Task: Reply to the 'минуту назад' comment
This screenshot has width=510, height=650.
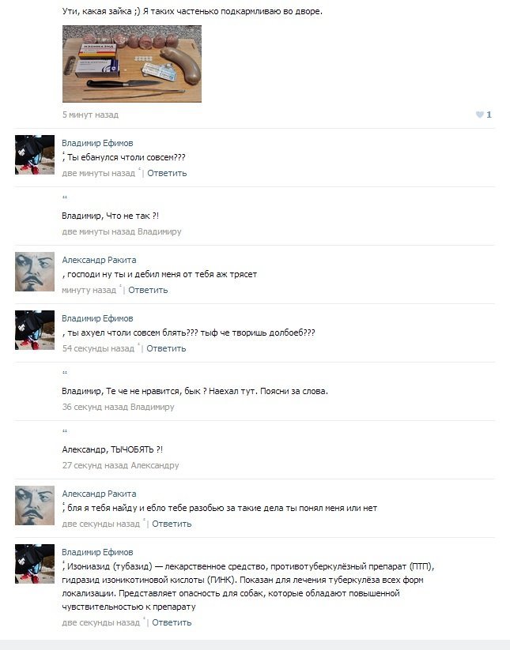Action: click(148, 290)
